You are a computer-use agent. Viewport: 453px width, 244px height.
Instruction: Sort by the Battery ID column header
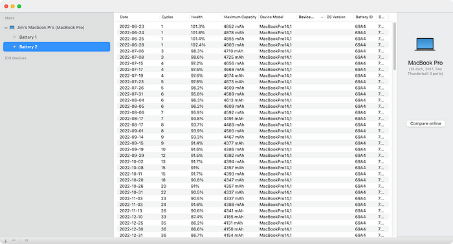[x=364, y=17]
